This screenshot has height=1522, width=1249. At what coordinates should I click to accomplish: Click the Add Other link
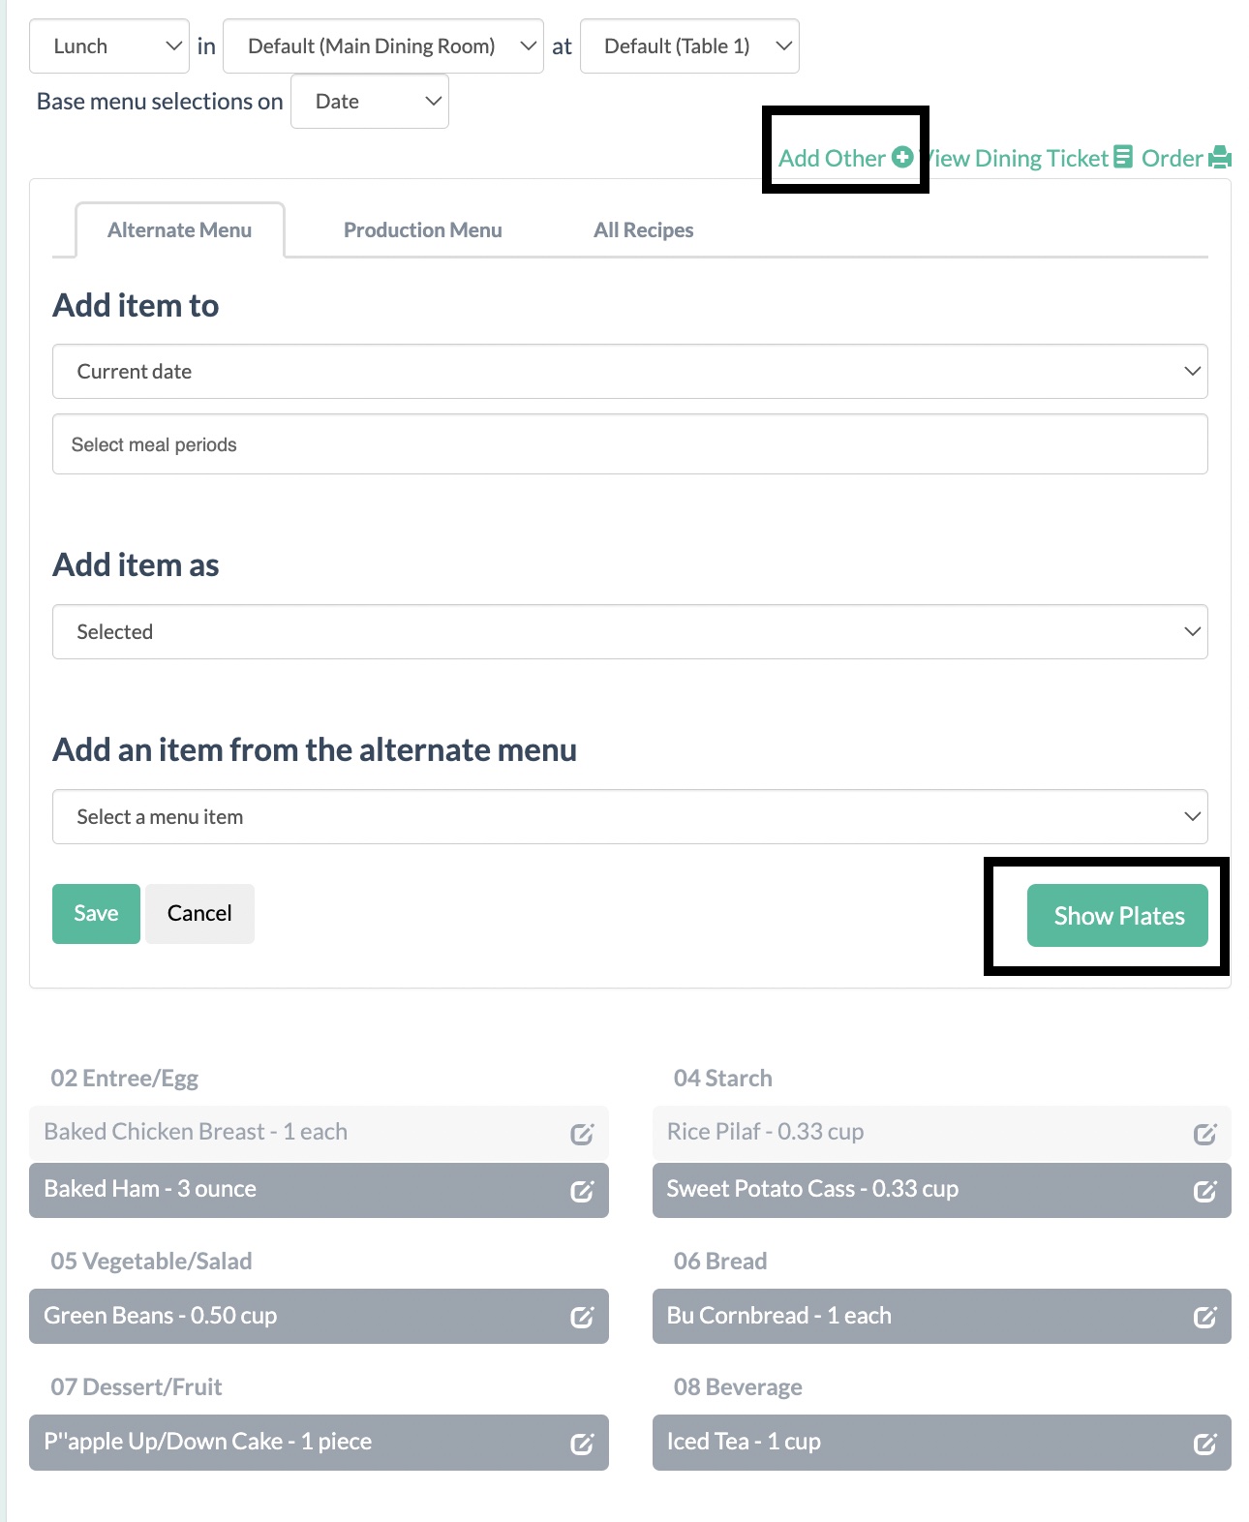coord(844,158)
